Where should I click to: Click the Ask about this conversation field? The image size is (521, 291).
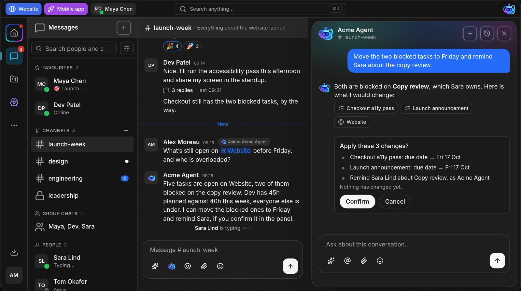(x=414, y=244)
